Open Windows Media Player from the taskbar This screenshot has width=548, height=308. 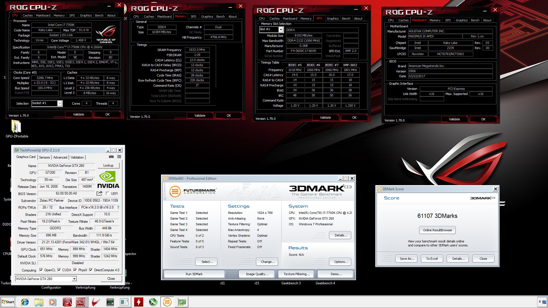tap(53, 302)
